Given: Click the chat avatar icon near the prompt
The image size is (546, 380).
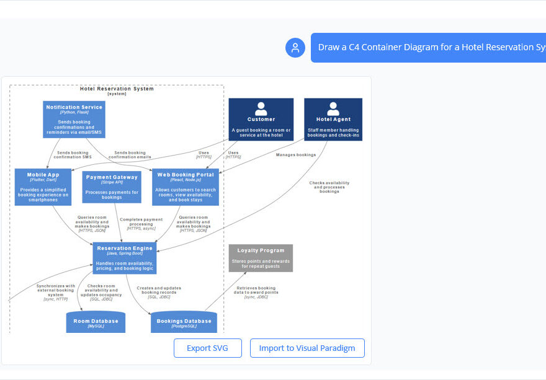Looking at the screenshot, I should (x=295, y=47).
